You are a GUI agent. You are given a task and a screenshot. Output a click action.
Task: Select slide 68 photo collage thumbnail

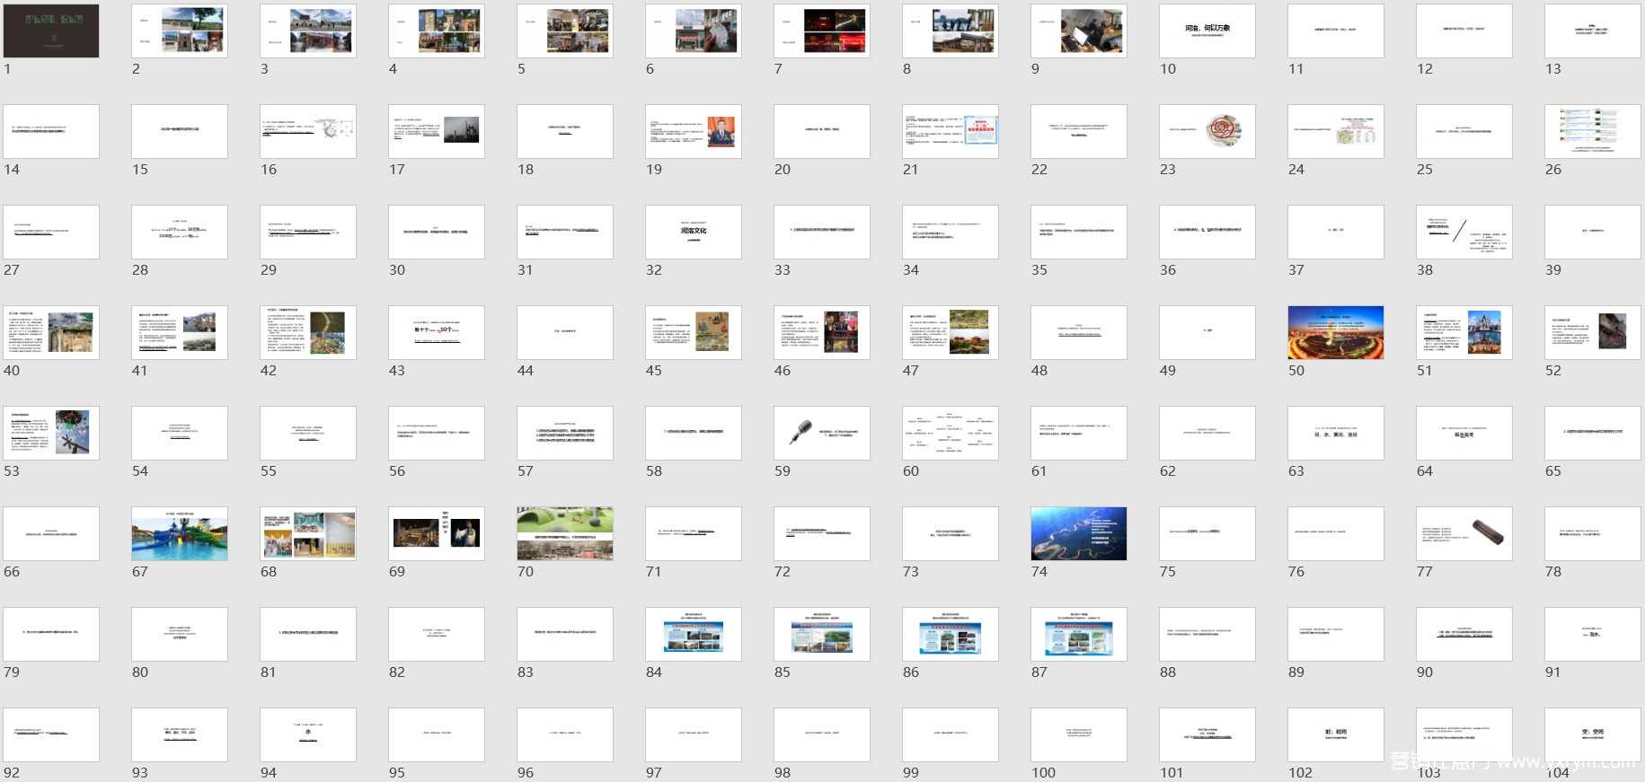coord(308,533)
